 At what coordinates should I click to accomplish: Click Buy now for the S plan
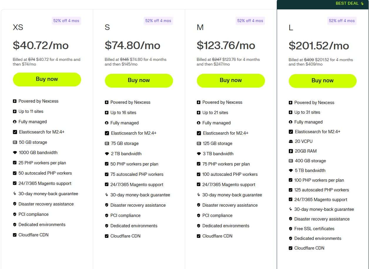tap(139, 80)
